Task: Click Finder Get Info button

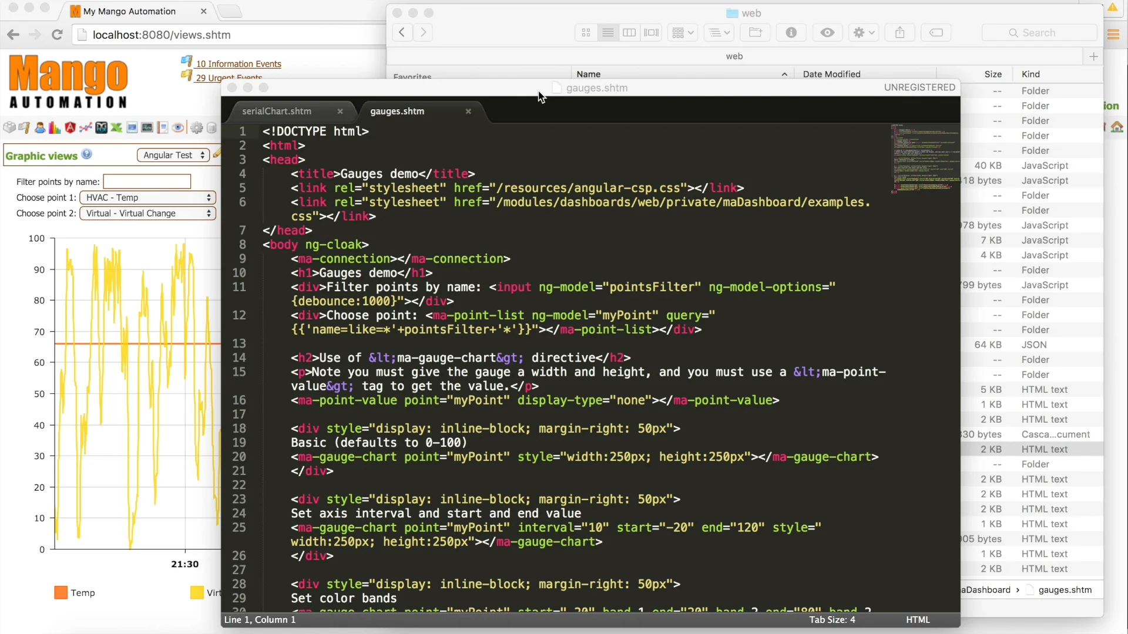Action: [x=791, y=33]
